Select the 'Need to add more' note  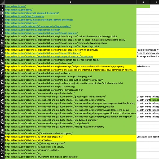[x=148, y=53]
